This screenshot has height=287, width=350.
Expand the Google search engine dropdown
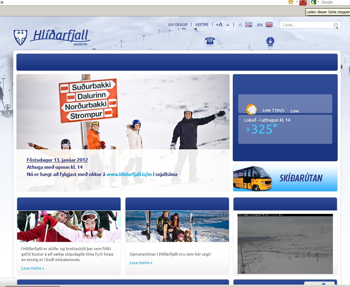pos(318,2)
